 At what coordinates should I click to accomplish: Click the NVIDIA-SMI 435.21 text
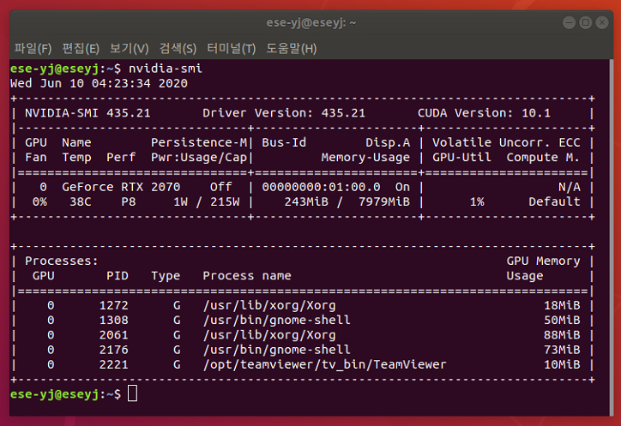87,113
